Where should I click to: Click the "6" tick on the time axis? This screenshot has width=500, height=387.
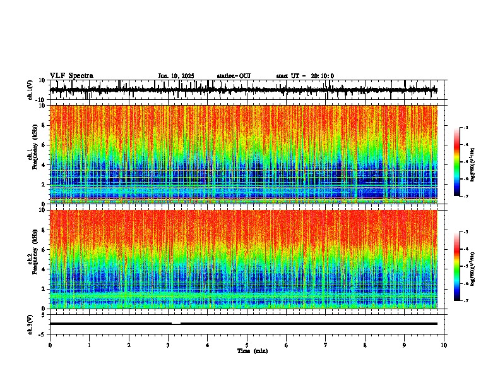tap(287, 345)
